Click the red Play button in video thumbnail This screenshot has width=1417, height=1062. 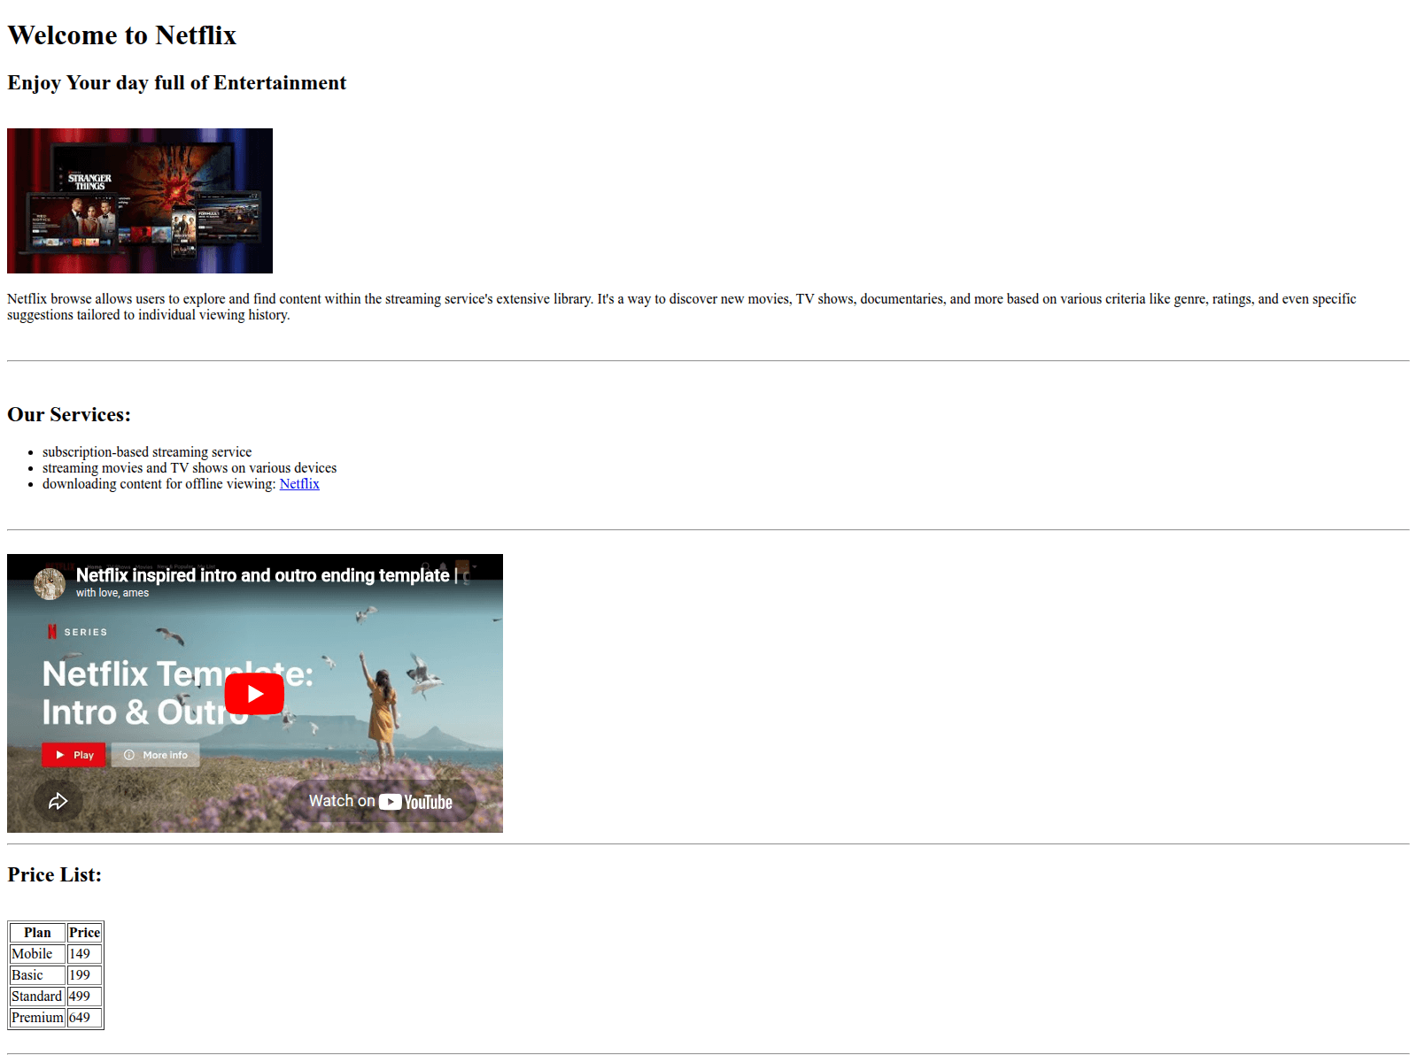[74, 755]
